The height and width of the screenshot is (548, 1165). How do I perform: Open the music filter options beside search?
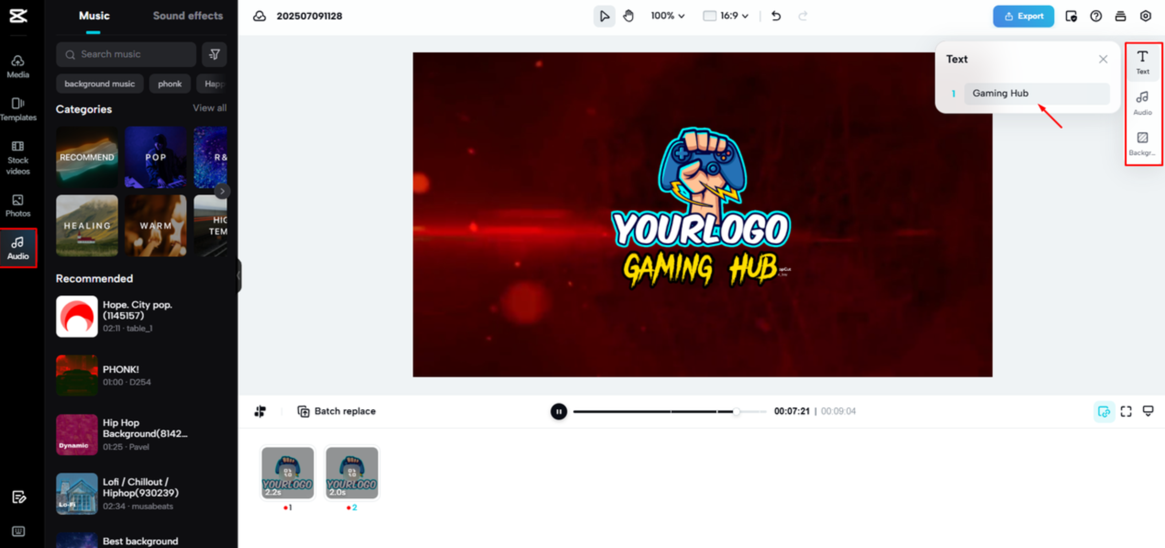pyautogui.click(x=214, y=54)
